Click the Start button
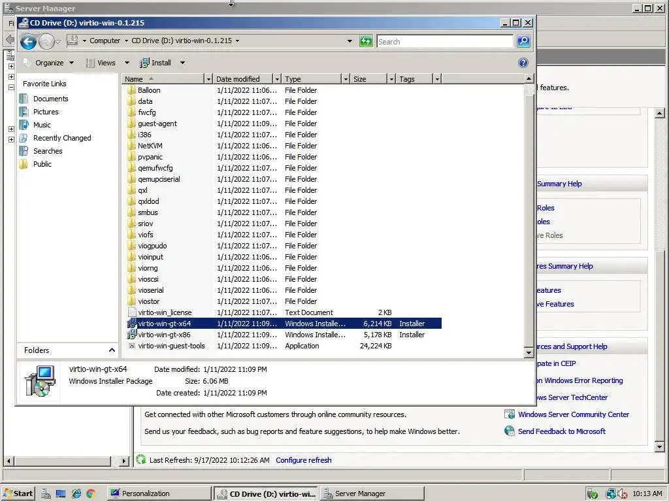The height and width of the screenshot is (502, 669). [x=18, y=494]
